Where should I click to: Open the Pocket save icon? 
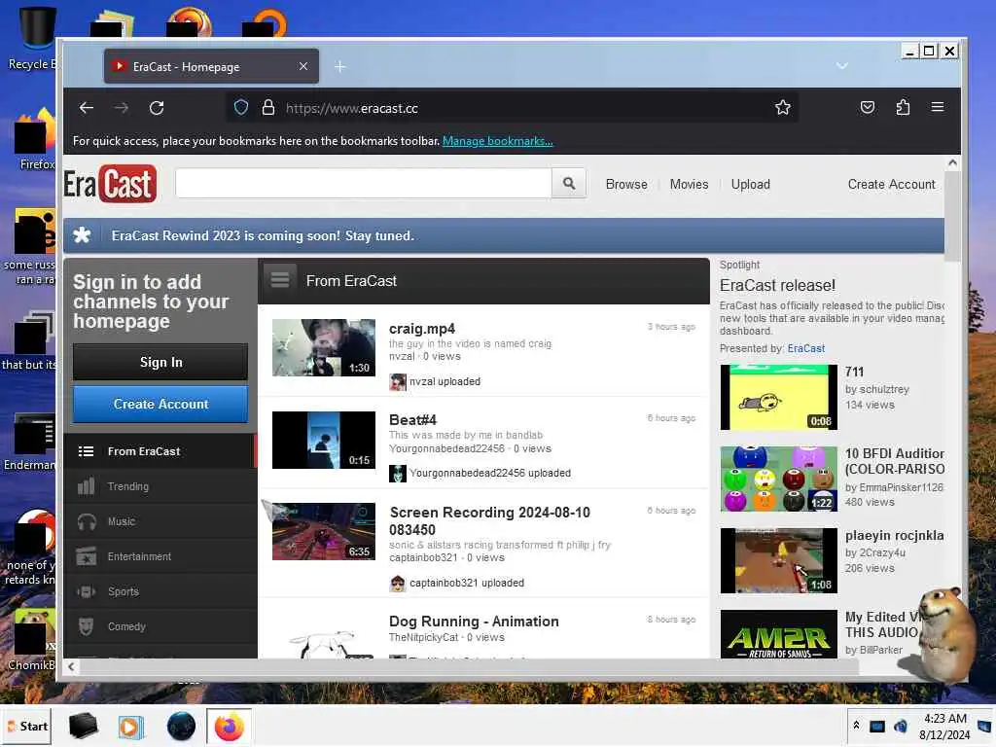pyautogui.click(x=868, y=107)
